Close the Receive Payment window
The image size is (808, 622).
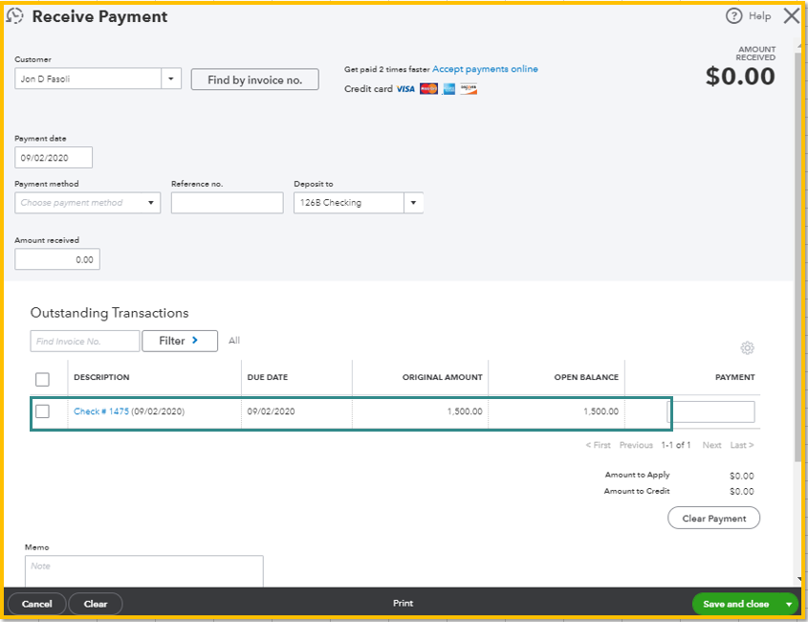click(x=792, y=16)
